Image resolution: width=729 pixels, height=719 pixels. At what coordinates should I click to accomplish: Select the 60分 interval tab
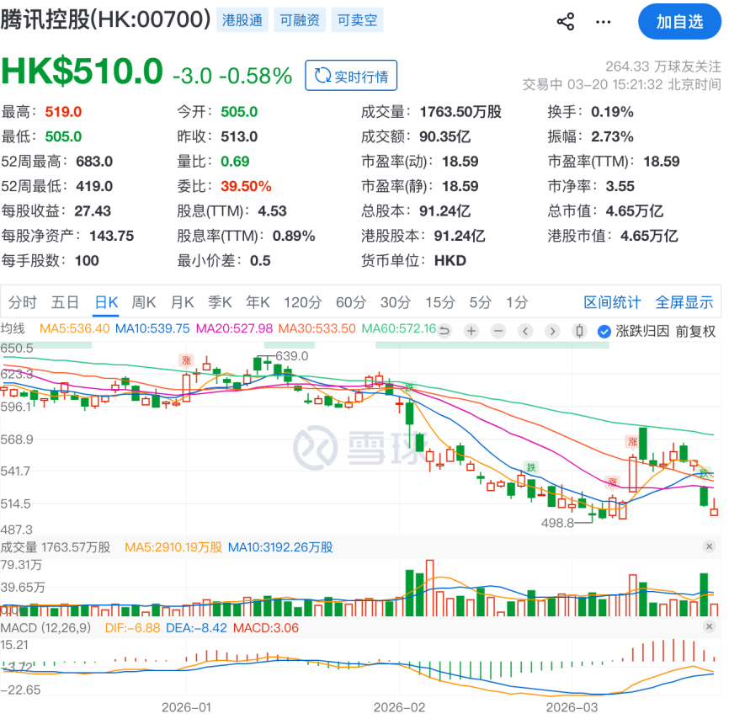[x=351, y=302]
